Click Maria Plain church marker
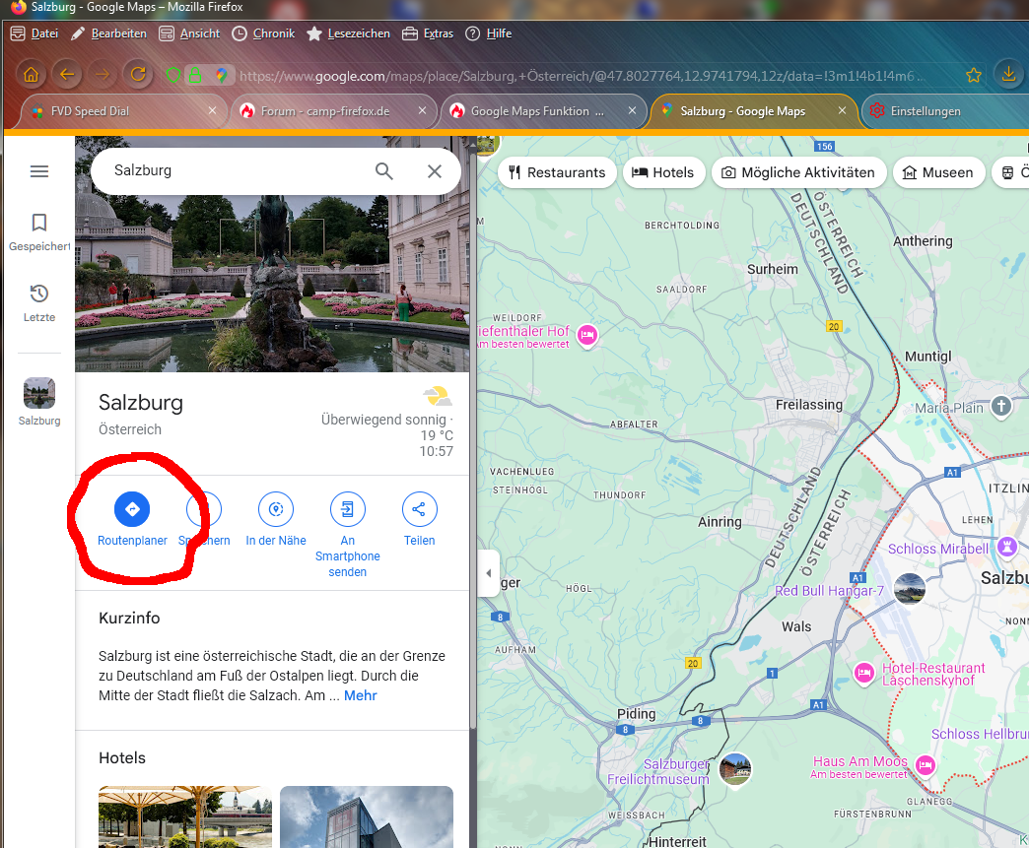This screenshot has width=1029, height=848. [1000, 407]
